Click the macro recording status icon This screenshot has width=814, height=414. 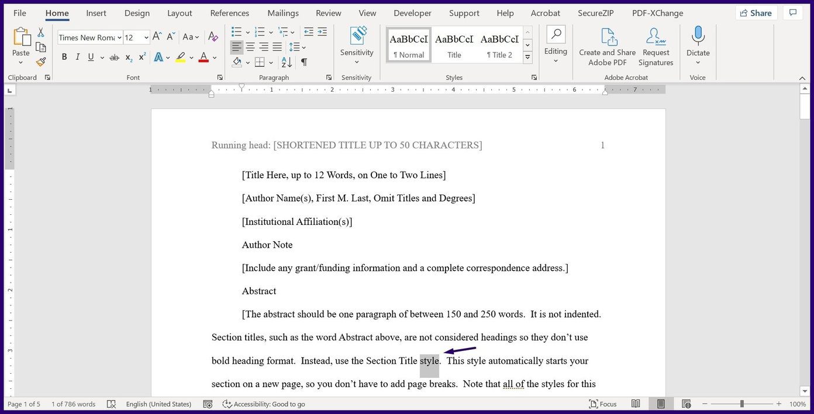coord(207,404)
